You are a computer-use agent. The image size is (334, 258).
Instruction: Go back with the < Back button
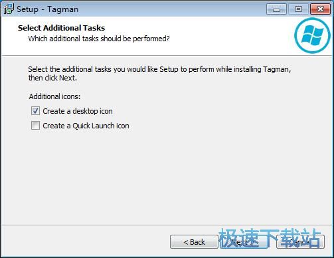pos(194,242)
